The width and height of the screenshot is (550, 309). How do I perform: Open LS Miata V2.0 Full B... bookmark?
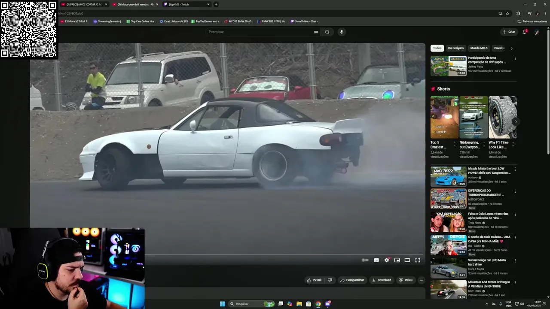pos(75,21)
